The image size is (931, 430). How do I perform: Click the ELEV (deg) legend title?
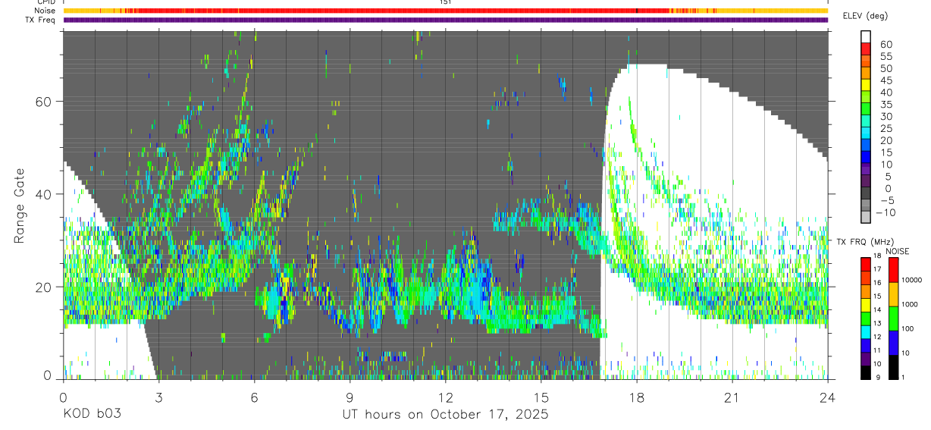pos(864,17)
